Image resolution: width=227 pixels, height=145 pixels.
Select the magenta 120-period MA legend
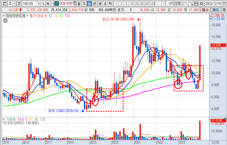tap(67, 16)
